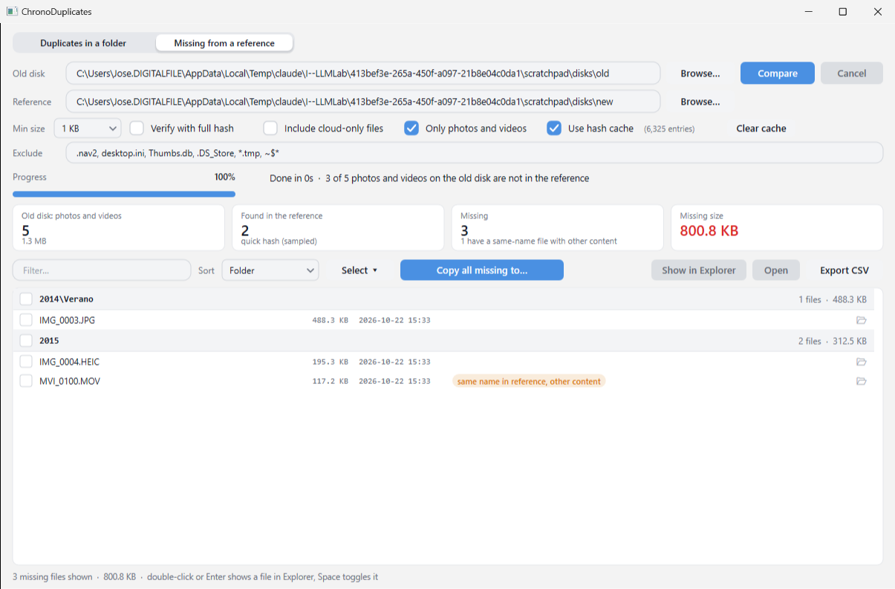Click the Open button
Screen dimensions: 895x589
[776, 270]
